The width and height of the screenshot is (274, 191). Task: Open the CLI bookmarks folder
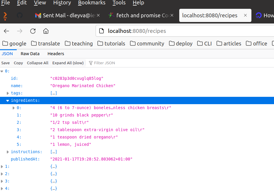click(204, 43)
